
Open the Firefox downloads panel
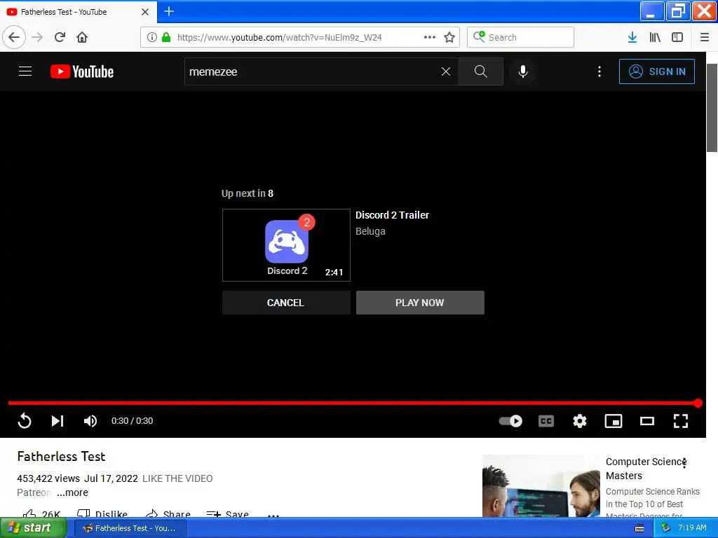coord(632,37)
